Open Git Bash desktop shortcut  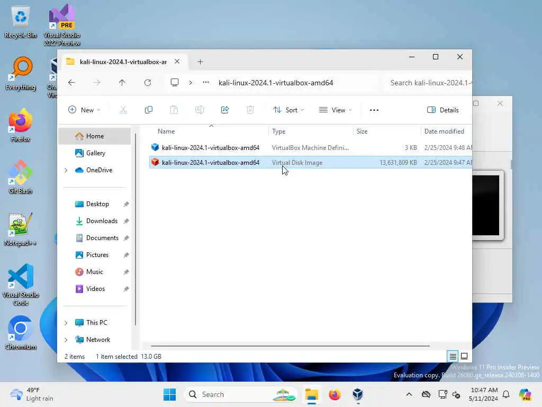[21, 177]
